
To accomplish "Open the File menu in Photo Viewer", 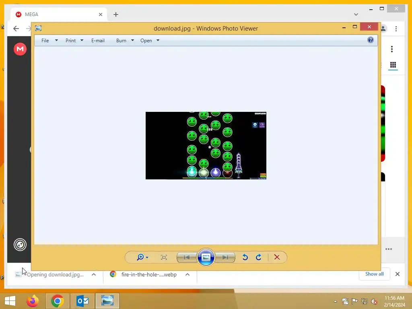I will pos(45,41).
